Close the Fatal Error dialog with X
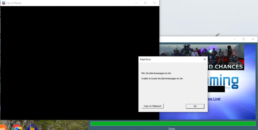 pos(205,59)
